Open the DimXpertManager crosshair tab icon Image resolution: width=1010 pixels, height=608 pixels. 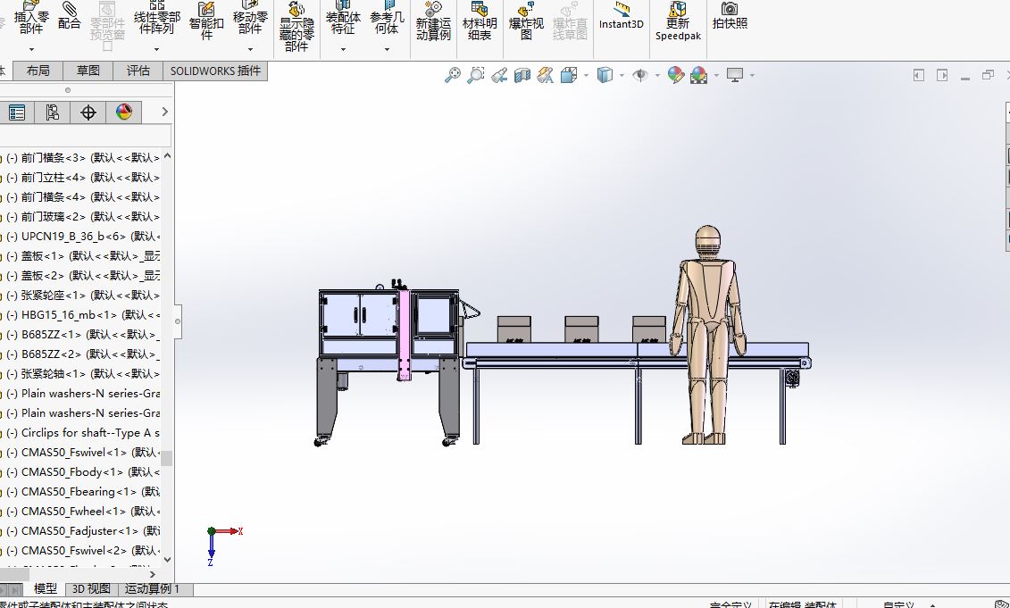[88, 112]
